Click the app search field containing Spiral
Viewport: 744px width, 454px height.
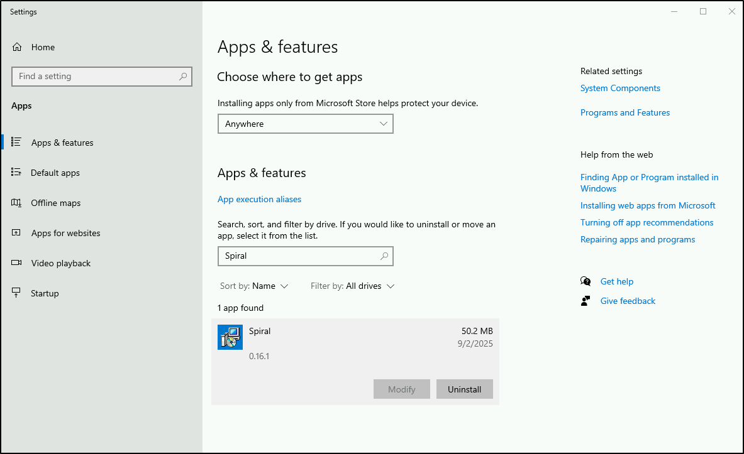click(x=306, y=256)
